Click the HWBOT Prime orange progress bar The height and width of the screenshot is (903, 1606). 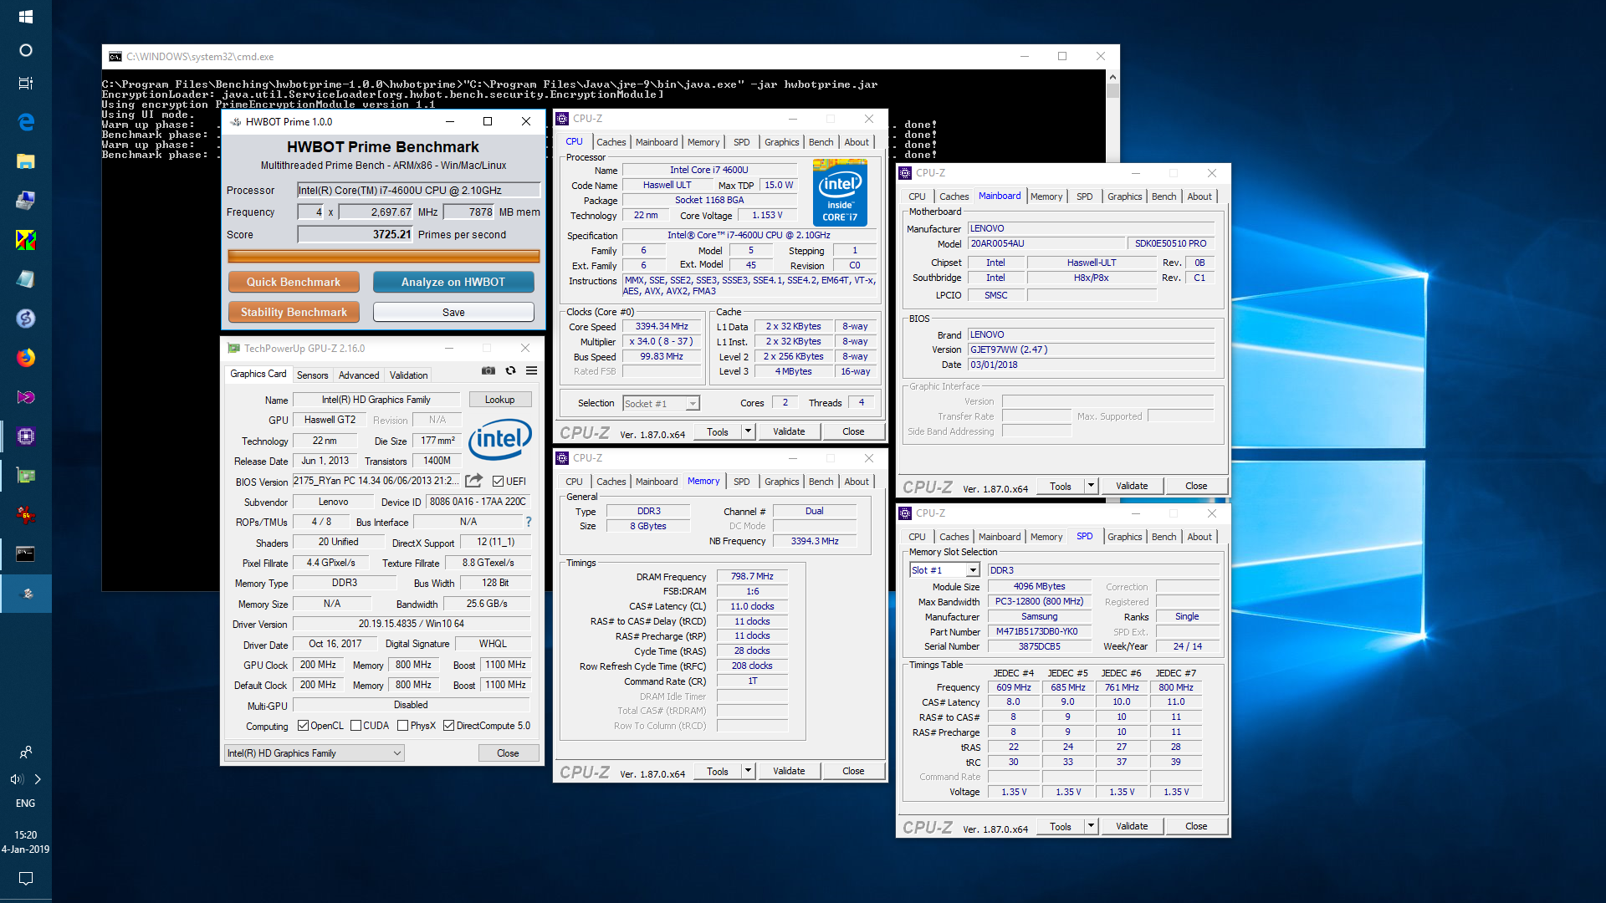(384, 257)
